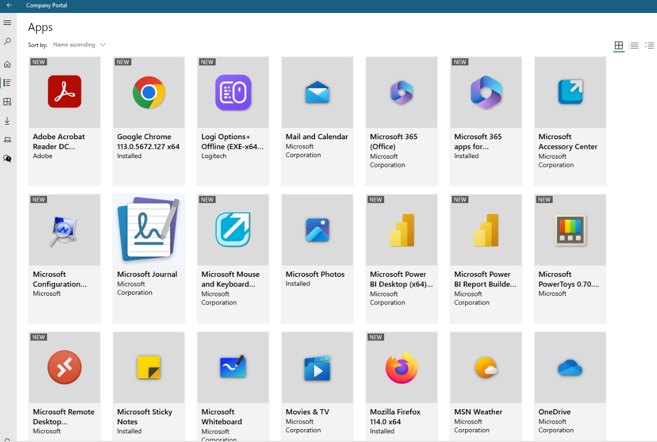Click "Mozilla Firefox 114.0 x64" title text
Image resolution: width=657 pixels, height=442 pixels.
click(395, 417)
